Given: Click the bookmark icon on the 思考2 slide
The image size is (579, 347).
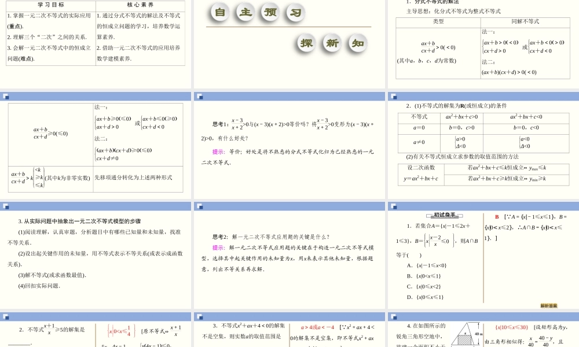Looking at the screenshot, I should 200,206.
